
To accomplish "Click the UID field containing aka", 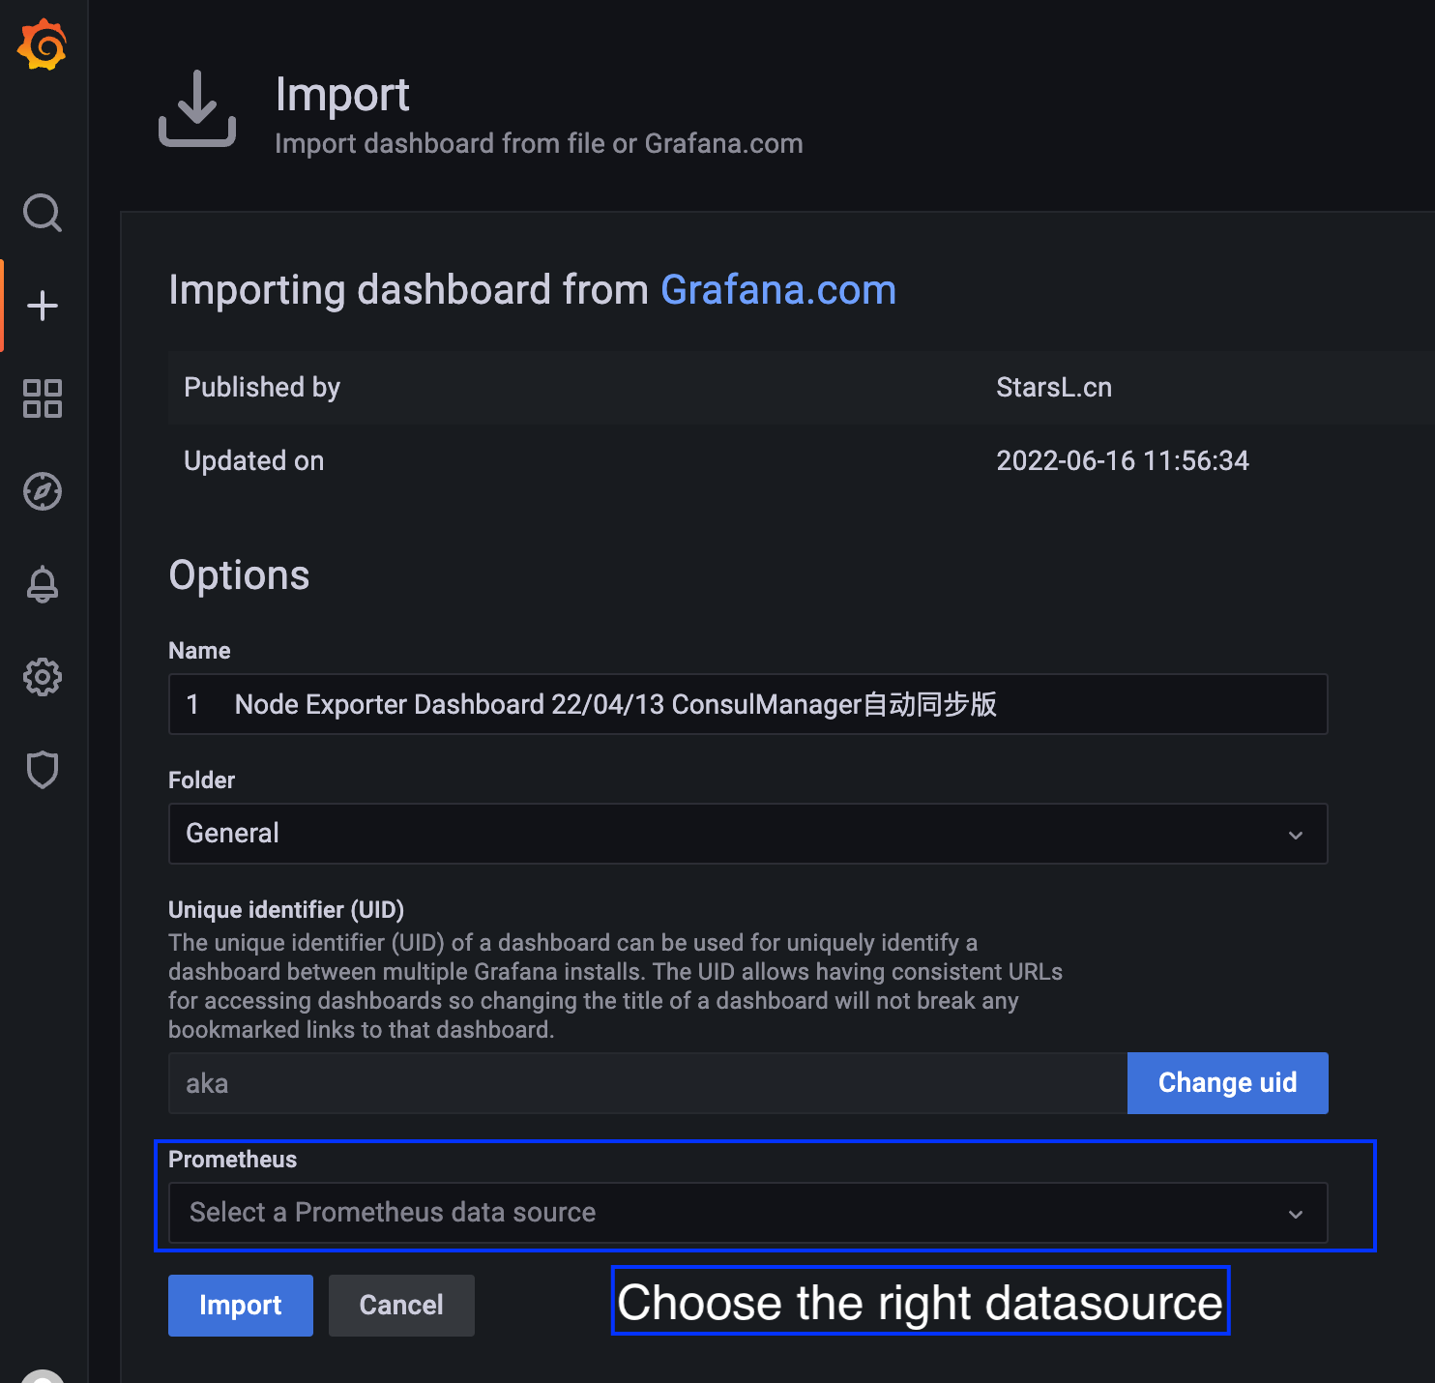I will point(647,1083).
